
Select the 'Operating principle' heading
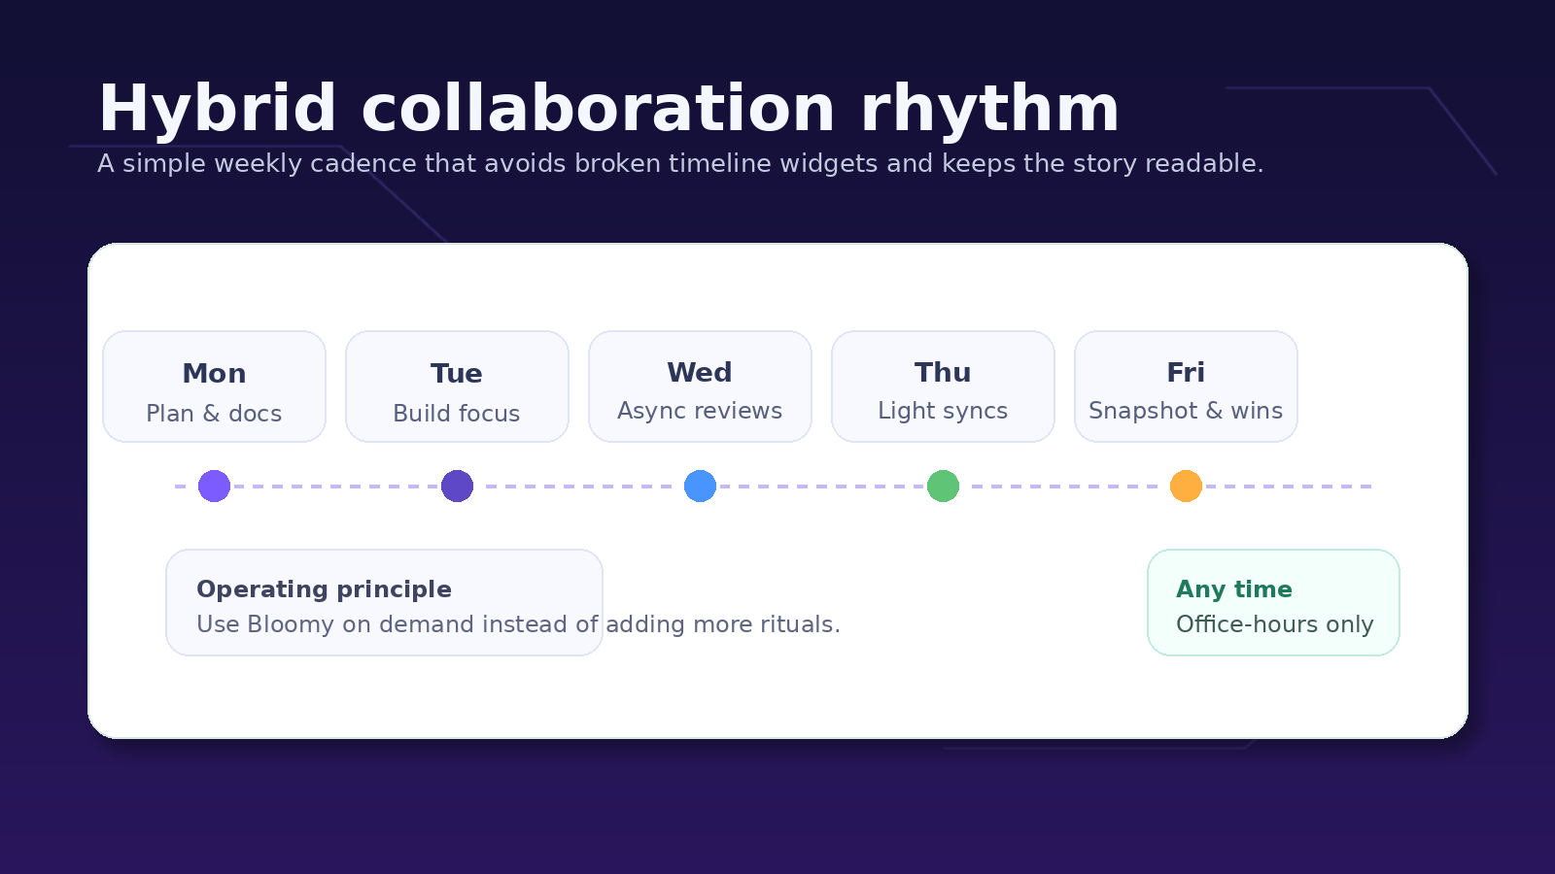click(x=324, y=589)
